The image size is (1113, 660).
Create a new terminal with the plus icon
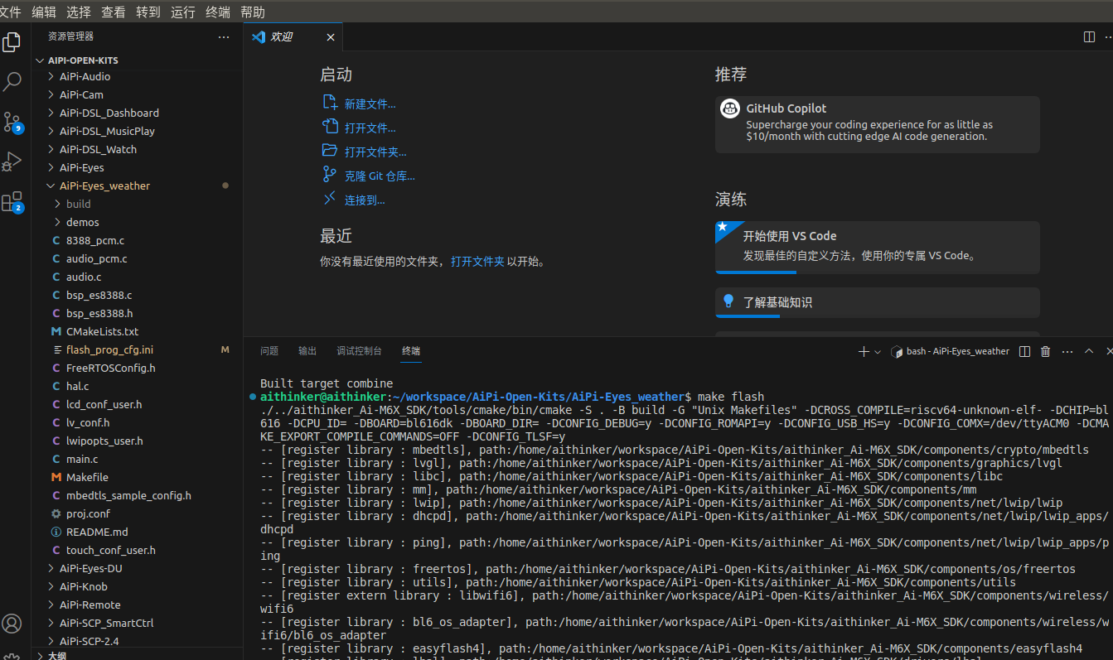pos(864,351)
